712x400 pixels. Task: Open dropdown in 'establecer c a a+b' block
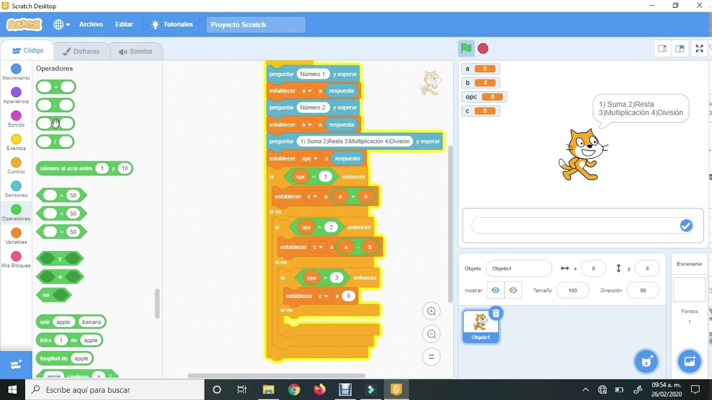coord(313,196)
